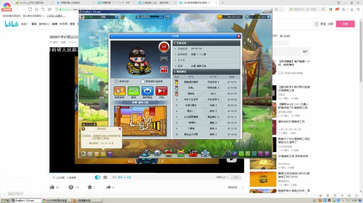Open the orange recommended video thumbnail
This screenshot has height=203, width=363.
[x=263, y=179]
